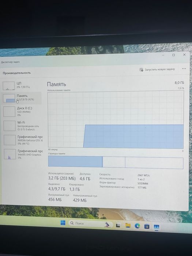The width and height of the screenshot is (192, 256).
Task: Click the Производительность page heading
Action: [17, 73]
